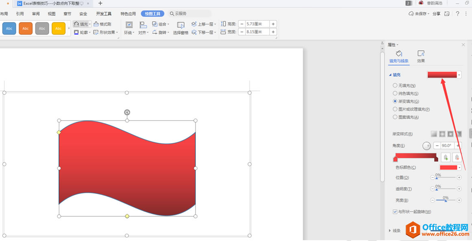The width and height of the screenshot is (472, 241).
Task: Open the fill preset gradient dropdown
Action: click(459, 75)
